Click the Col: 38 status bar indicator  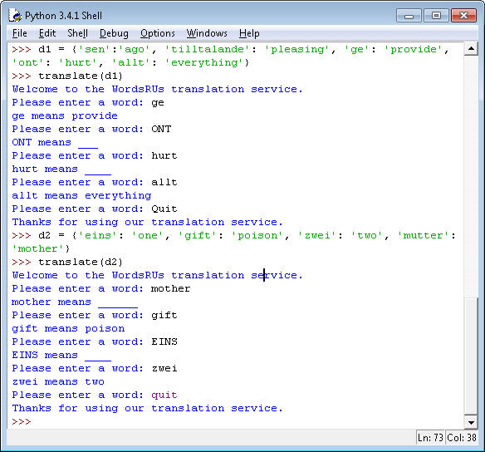[x=462, y=437]
